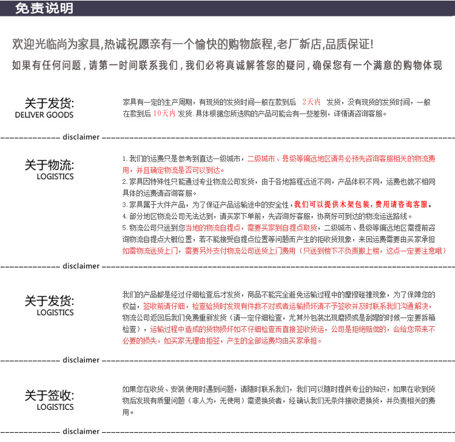The width and height of the screenshot is (455, 442).
Task: Click LOGISTICS label under 关于物流
Action: pyautogui.click(x=55, y=177)
